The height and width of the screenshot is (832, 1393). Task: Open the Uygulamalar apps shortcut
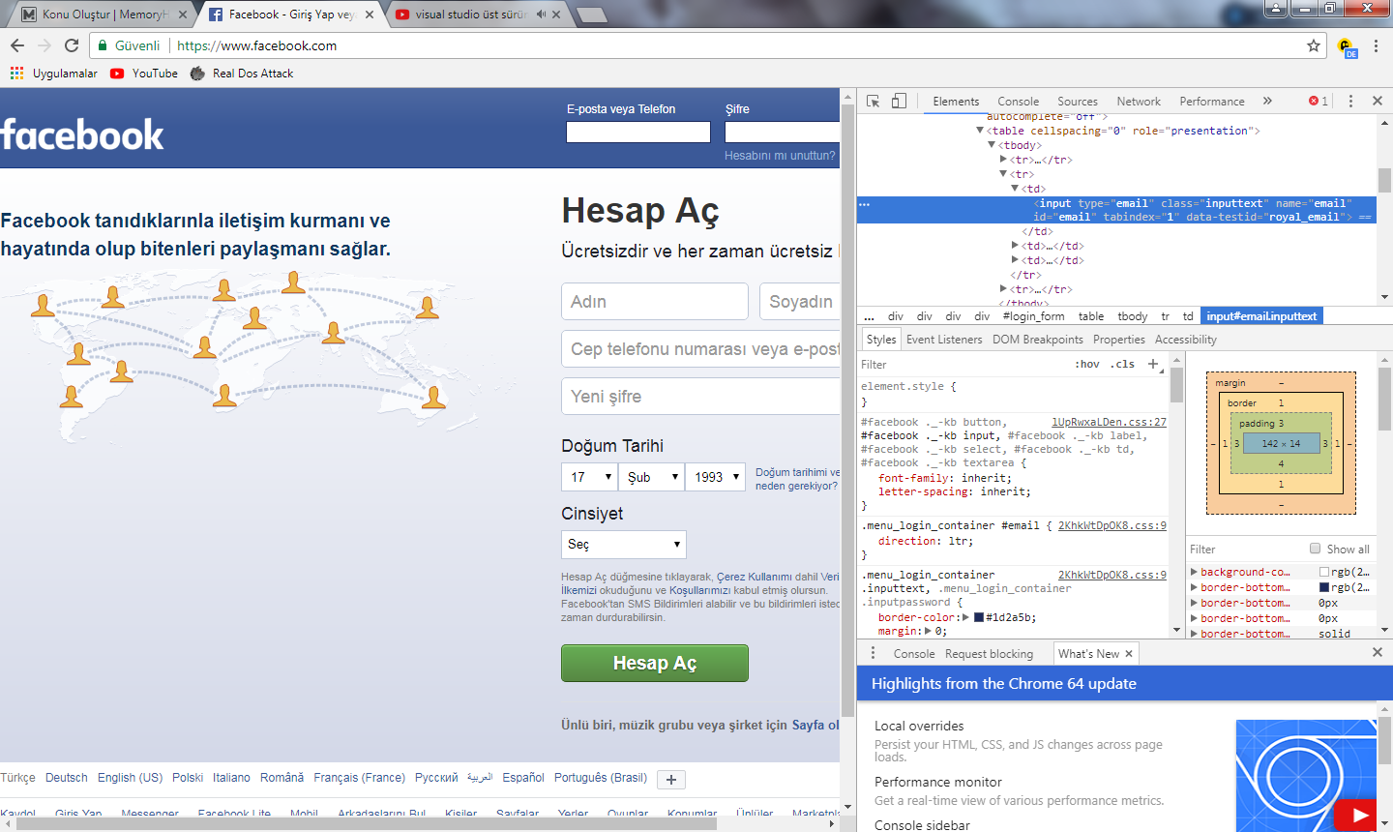[54, 74]
